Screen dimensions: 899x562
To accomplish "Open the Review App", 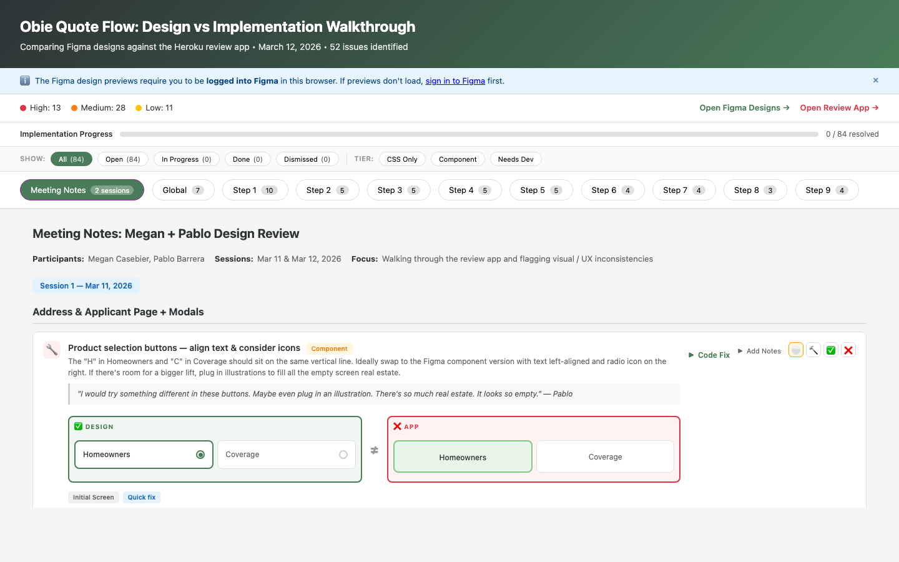I will point(839,107).
